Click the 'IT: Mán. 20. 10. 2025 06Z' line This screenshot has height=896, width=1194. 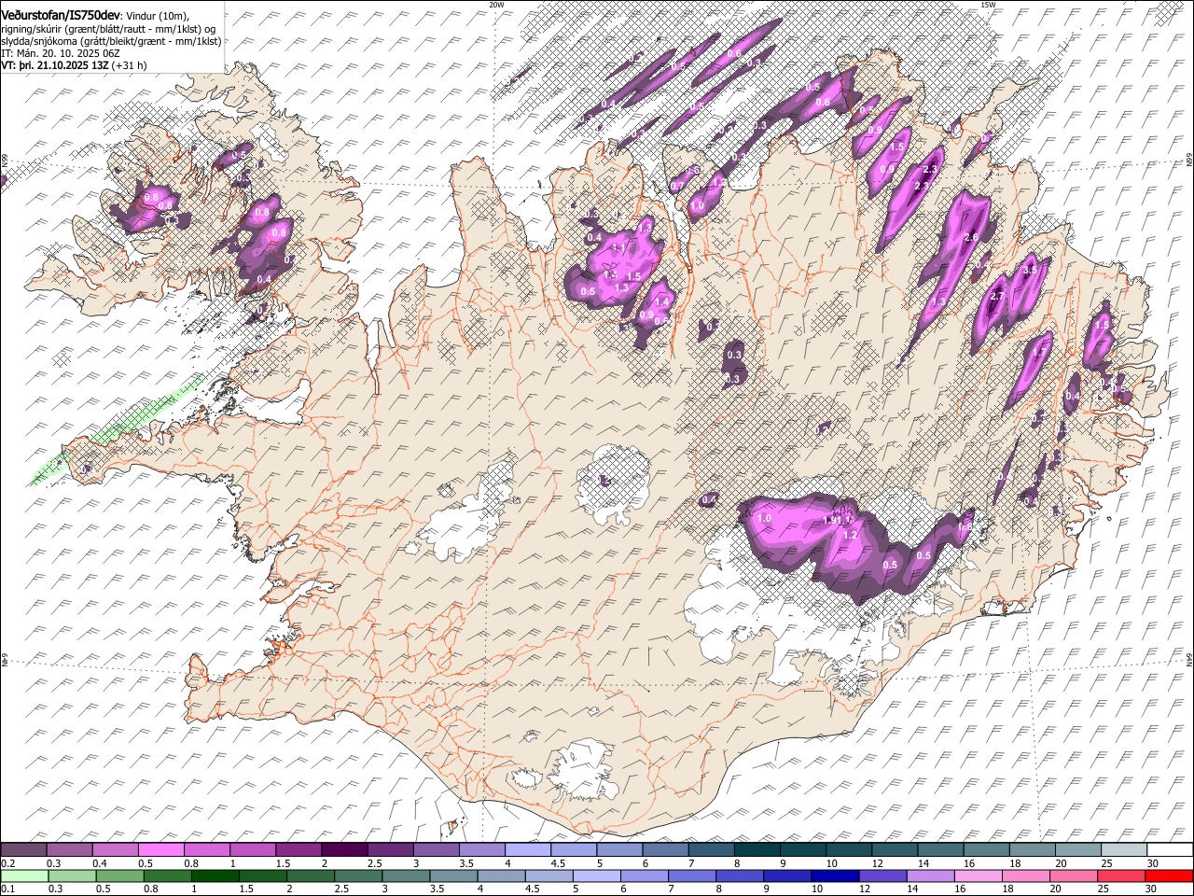pyautogui.click(x=61, y=53)
